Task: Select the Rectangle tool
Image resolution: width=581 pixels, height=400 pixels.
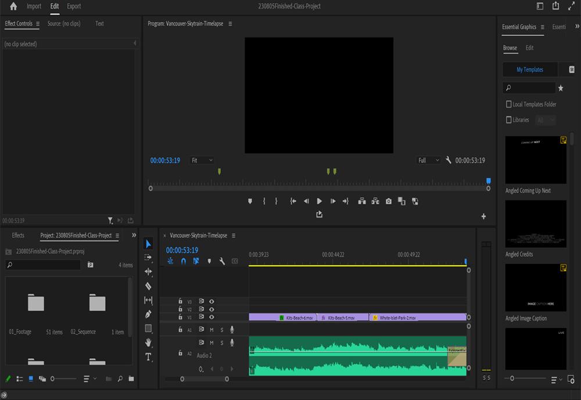Action: [x=148, y=328]
